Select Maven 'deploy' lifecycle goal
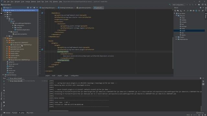Screen dimensions: 207x116 pyautogui.click(x=183, y=35)
